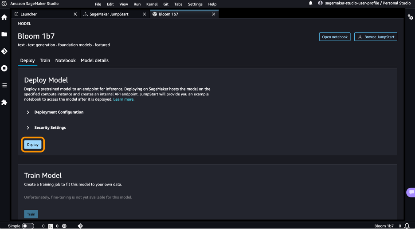Screen dimensions: 415x229
Task: Open the File Browser folder icon
Action: pos(4,34)
